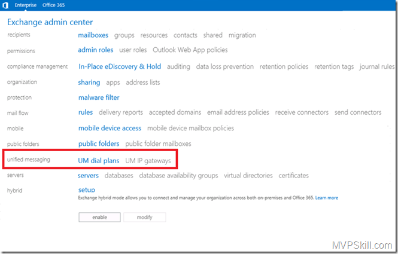Open mobile device access
The image size is (398, 254).
click(110, 128)
